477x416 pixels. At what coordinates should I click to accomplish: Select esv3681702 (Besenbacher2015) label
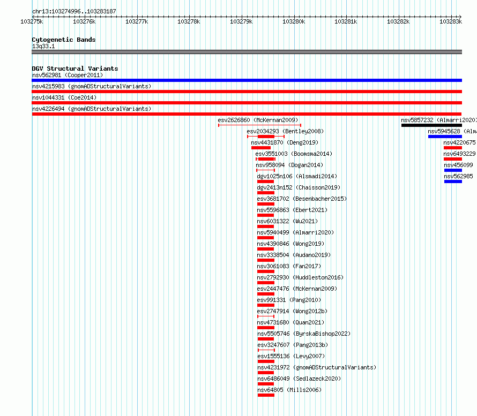pos(302,199)
